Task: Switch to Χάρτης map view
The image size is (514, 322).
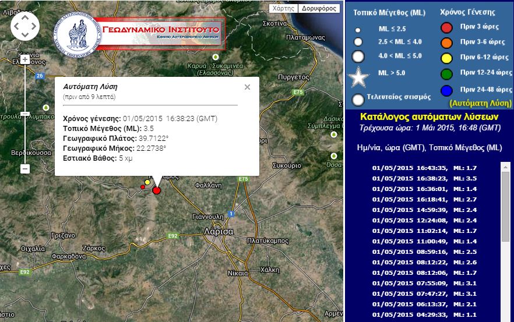Action: coord(284,9)
